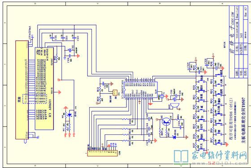
Task: Select the zener diode ZD101 symbol
Action: pyautogui.click(x=174, y=137)
